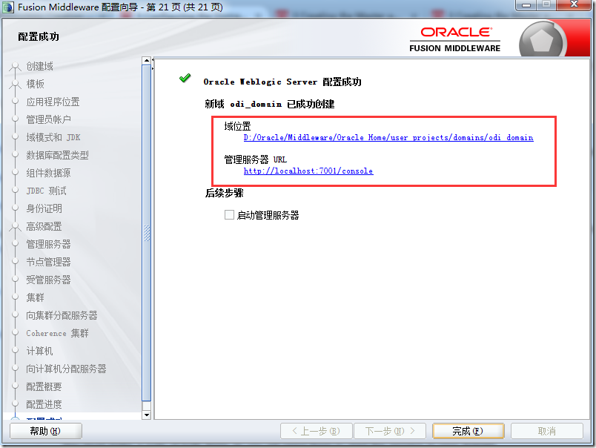Click the step node icon beside 创建域
The image size is (596, 448).
[15, 67]
